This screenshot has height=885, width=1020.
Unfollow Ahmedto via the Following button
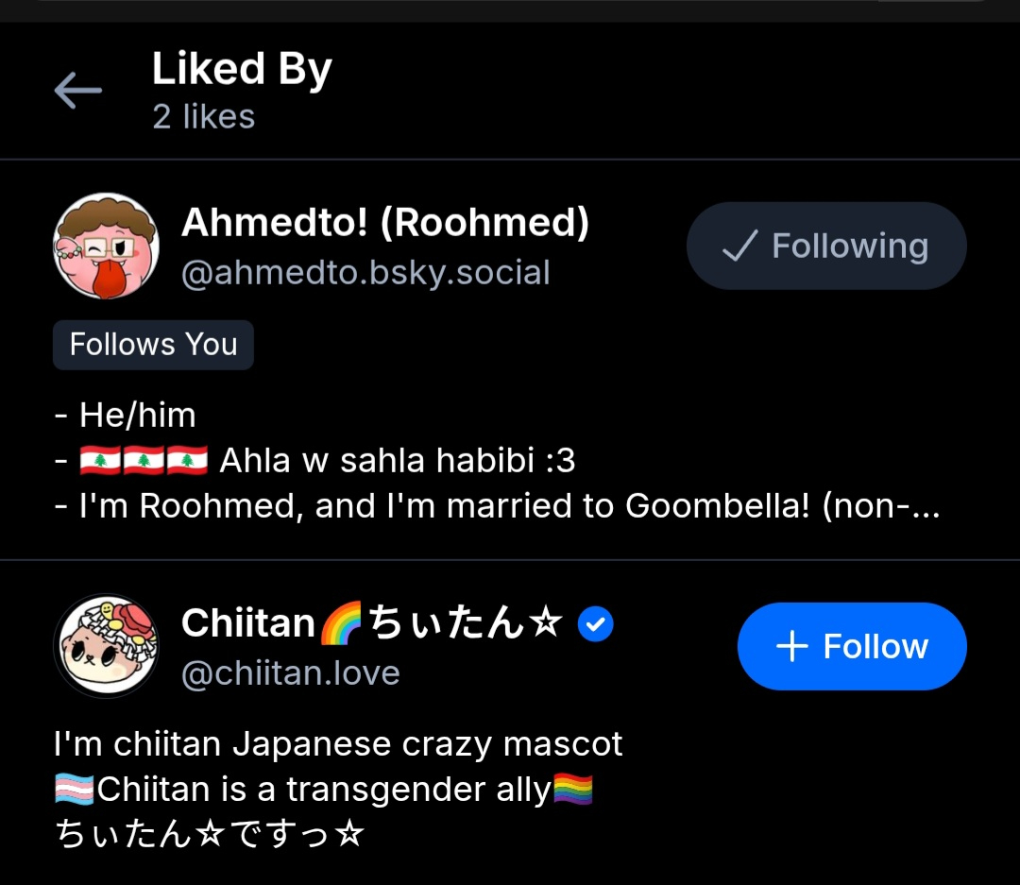tap(826, 246)
